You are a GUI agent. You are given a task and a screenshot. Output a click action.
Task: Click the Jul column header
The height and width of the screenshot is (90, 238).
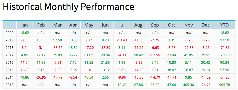point(122,25)
